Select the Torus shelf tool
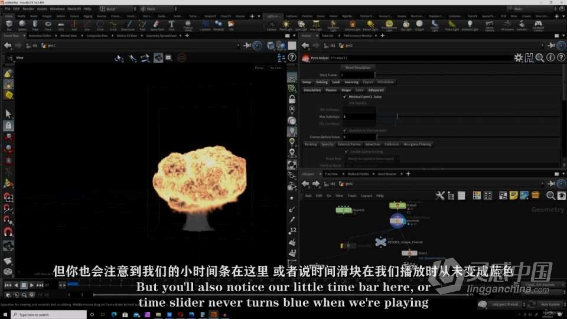 (x=48, y=25)
